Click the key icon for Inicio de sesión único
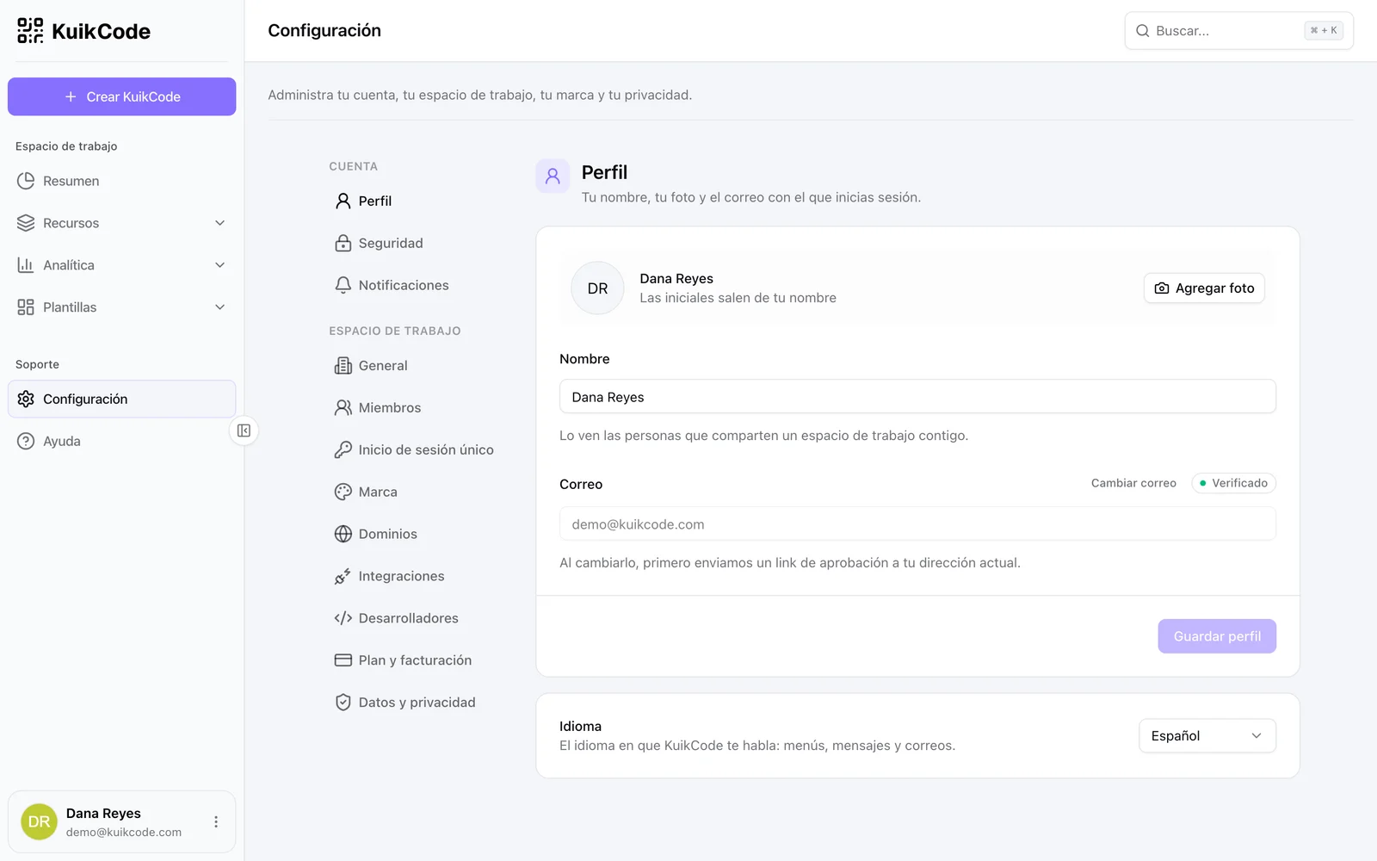 (x=343, y=449)
